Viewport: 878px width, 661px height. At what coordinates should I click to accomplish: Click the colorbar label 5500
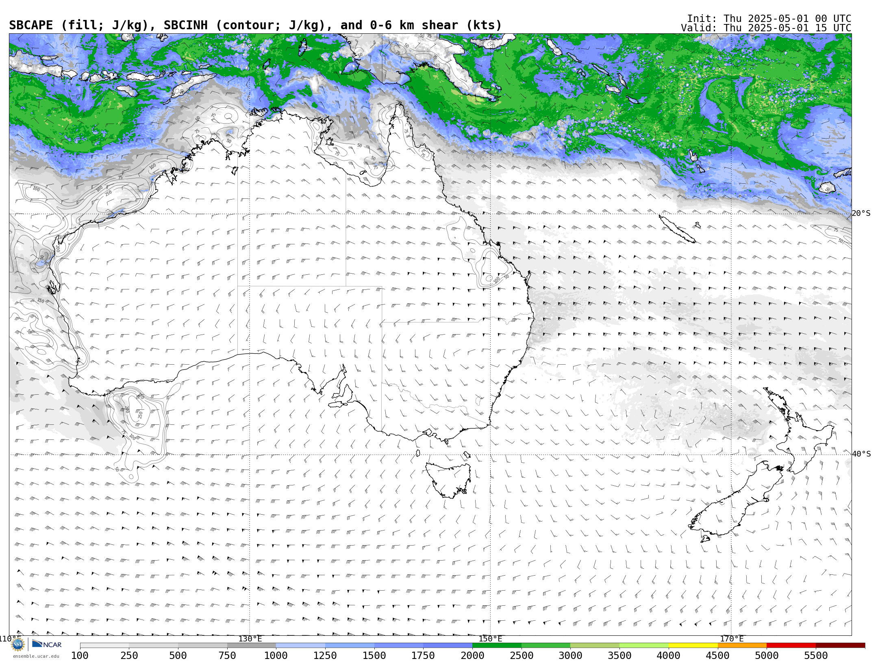816,656
